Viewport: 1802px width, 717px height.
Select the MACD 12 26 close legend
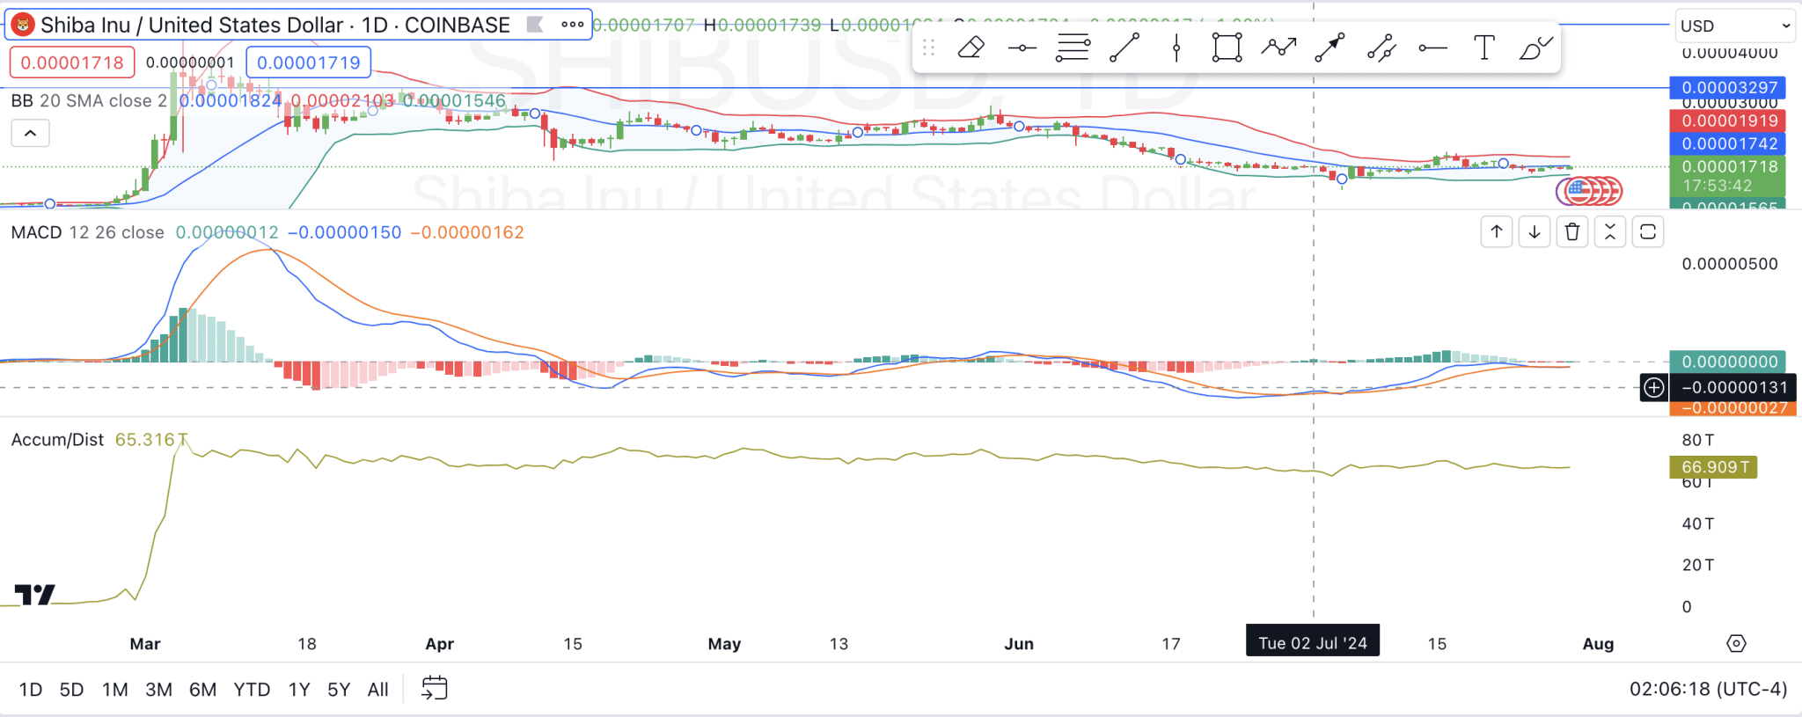pos(87,232)
